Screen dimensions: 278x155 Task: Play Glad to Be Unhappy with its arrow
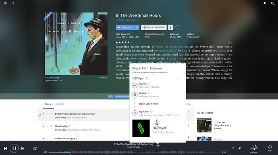click(x=44, y=138)
